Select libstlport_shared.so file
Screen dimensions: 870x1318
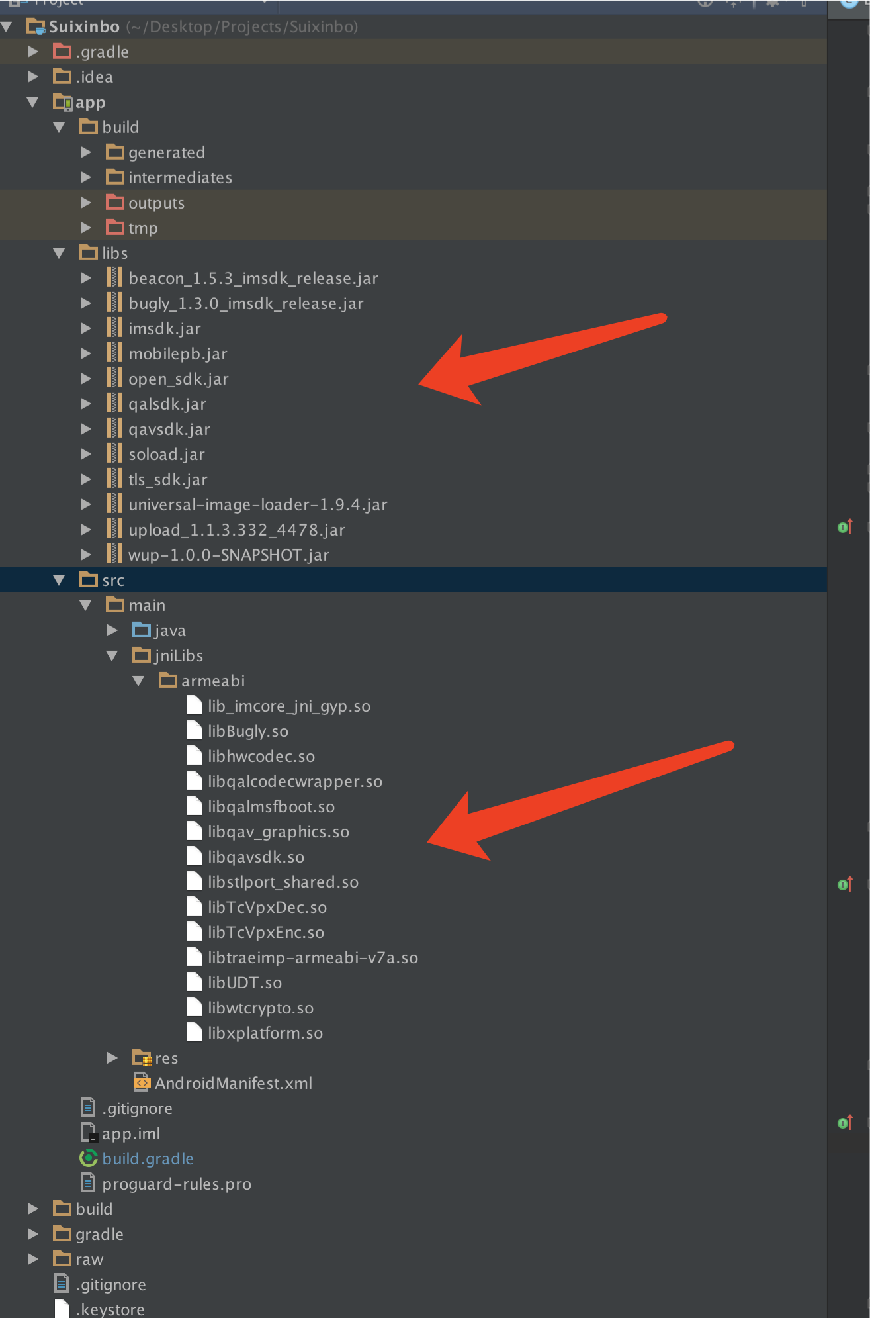(283, 882)
